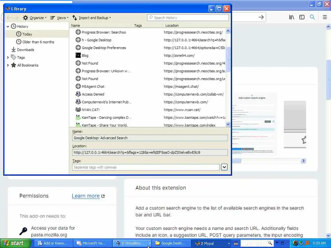Switch to Google Deskt… taskbar folder

[171, 243]
